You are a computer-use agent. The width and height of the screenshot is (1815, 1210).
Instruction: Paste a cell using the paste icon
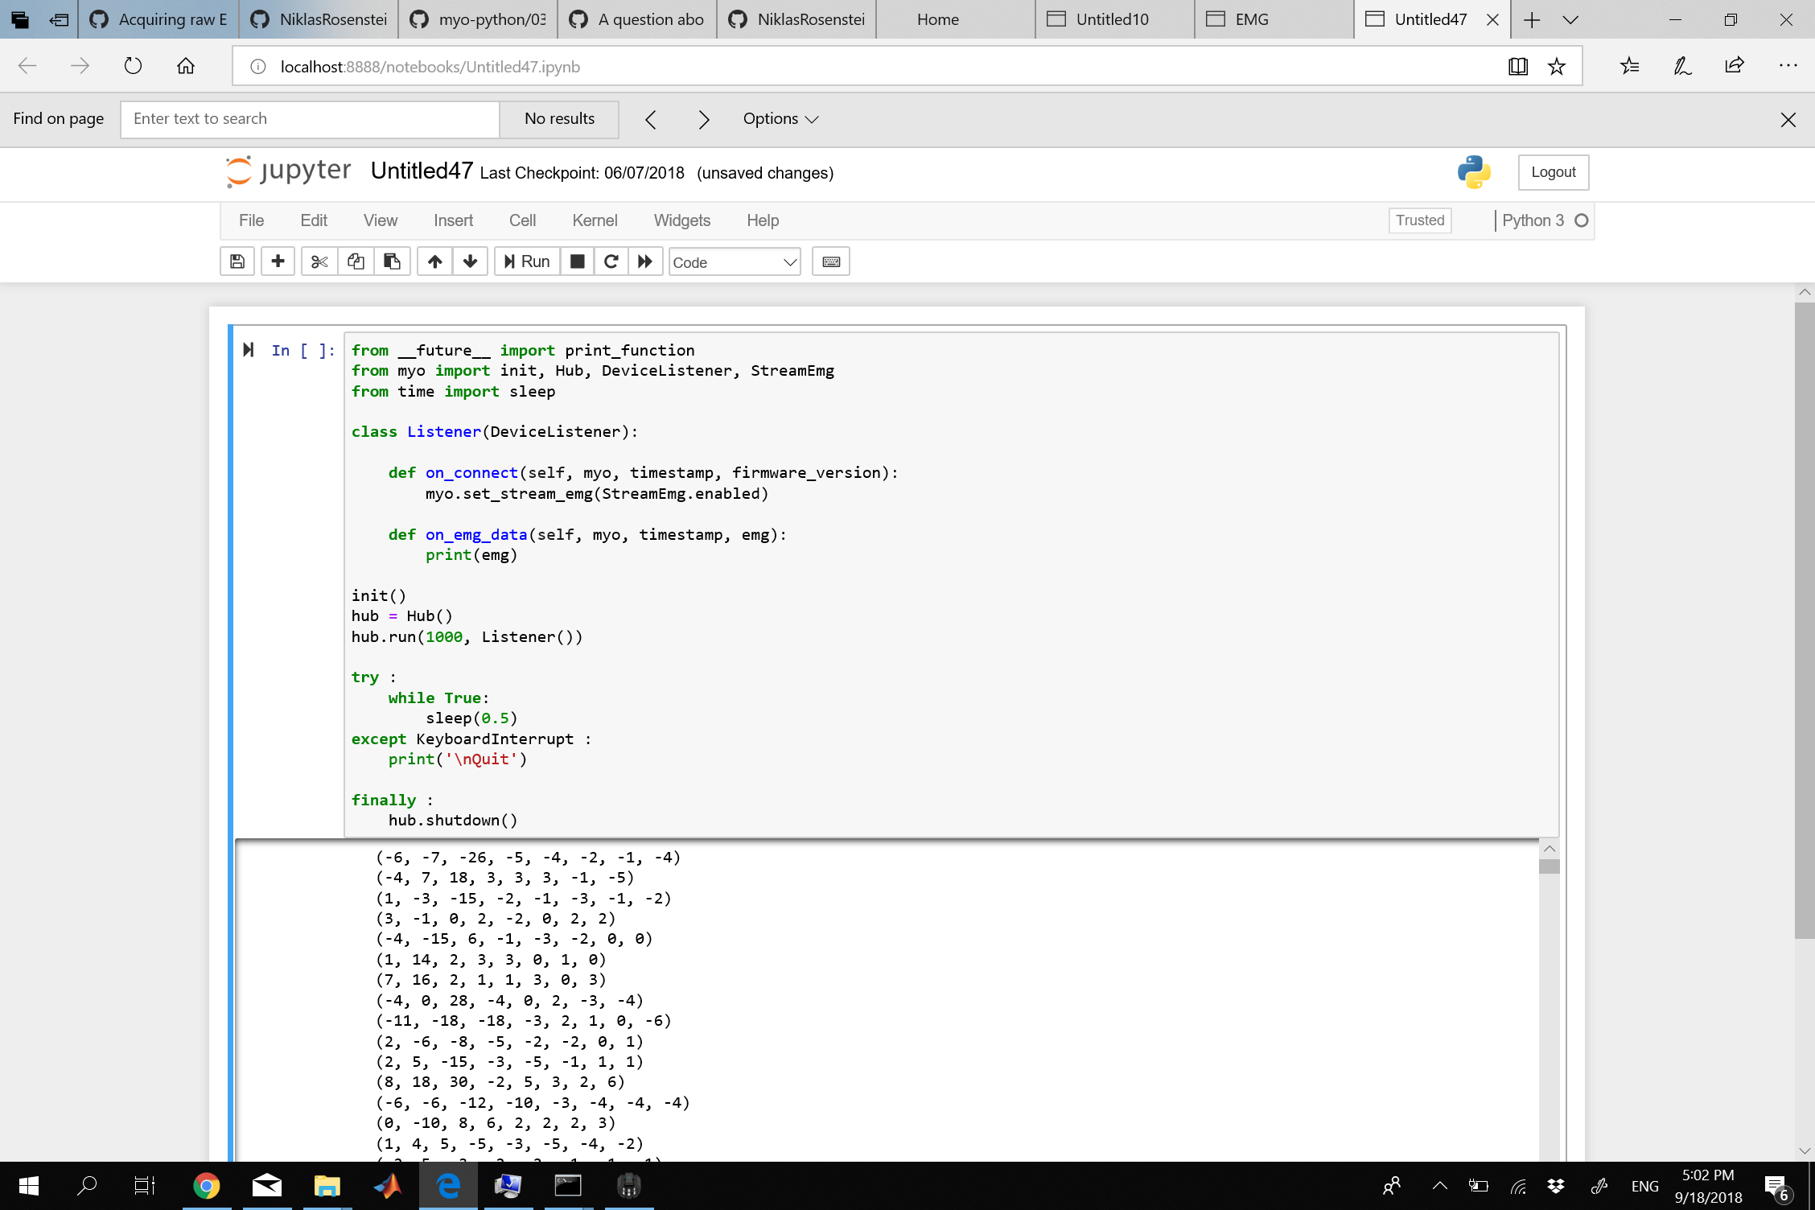pos(392,261)
